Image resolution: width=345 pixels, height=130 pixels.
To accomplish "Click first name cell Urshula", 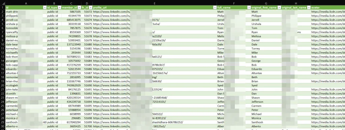I will click(266, 24).
